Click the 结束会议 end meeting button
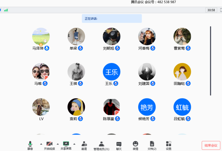Image resolution: width=222 pixels, height=151 pixels. pos(211,145)
